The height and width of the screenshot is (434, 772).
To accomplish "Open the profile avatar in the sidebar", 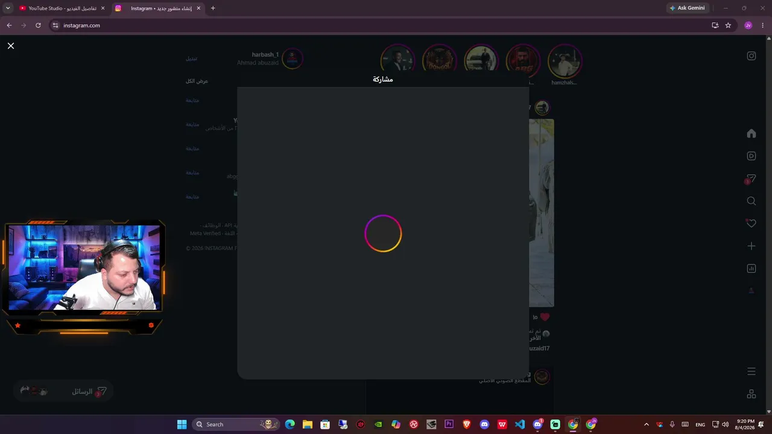I will pyautogui.click(x=751, y=291).
